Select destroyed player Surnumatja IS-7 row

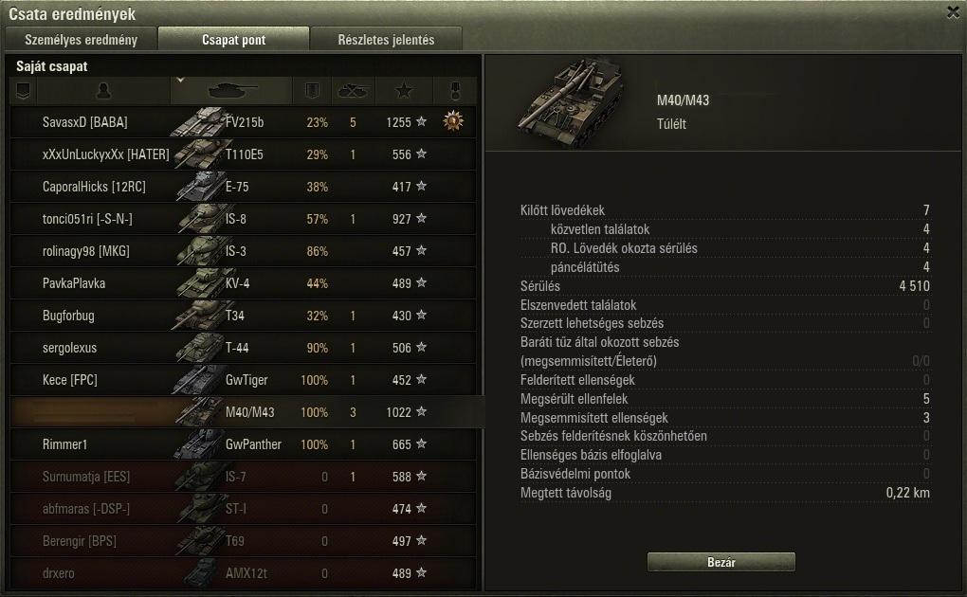(x=244, y=476)
